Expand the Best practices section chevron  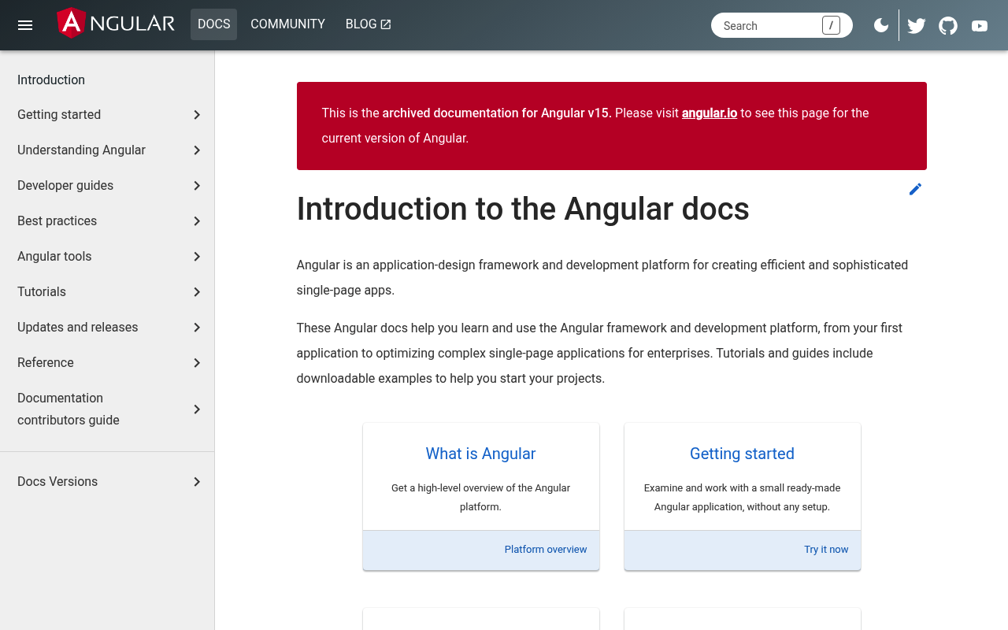(x=197, y=221)
